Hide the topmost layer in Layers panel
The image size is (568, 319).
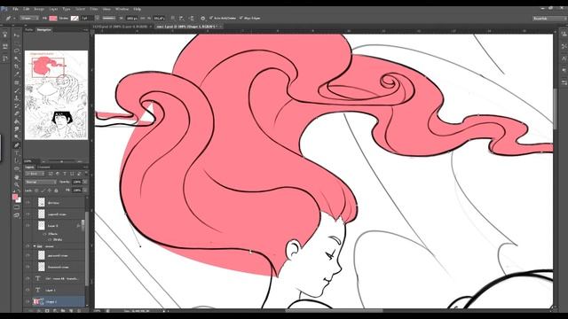coord(28,203)
